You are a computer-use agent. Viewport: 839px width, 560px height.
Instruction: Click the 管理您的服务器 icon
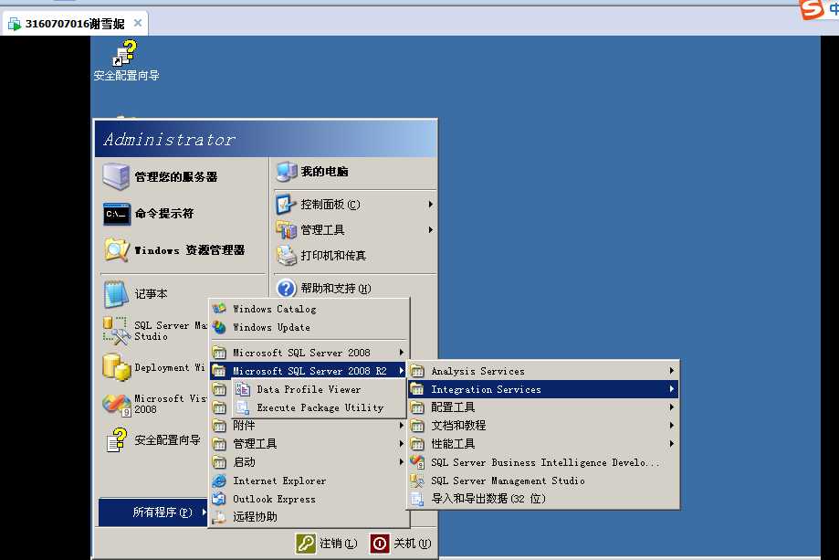[116, 176]
